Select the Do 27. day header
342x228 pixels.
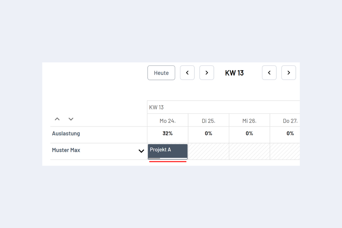[290, 121]
